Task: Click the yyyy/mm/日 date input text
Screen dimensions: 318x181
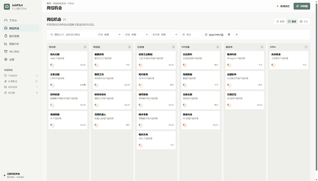Action: (x=216, y=35)
